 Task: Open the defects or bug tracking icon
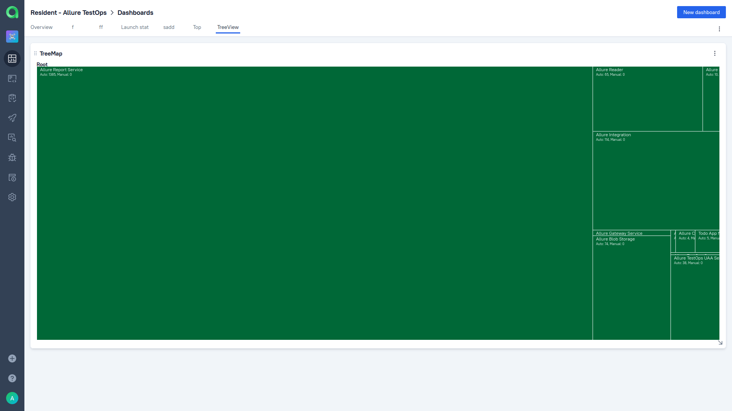click(12, 158)
